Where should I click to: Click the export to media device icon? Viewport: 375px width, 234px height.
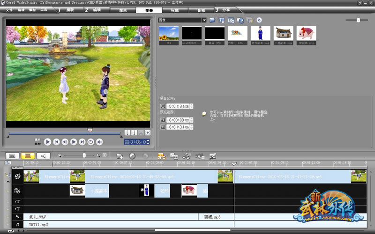tap(240, 20)
